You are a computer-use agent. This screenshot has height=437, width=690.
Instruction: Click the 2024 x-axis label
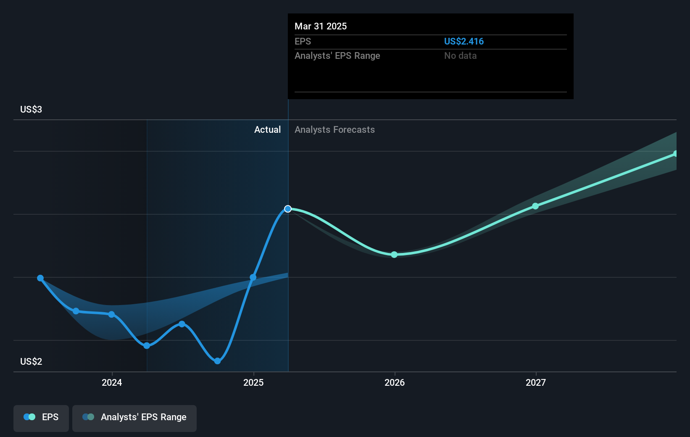click(112, 382)
